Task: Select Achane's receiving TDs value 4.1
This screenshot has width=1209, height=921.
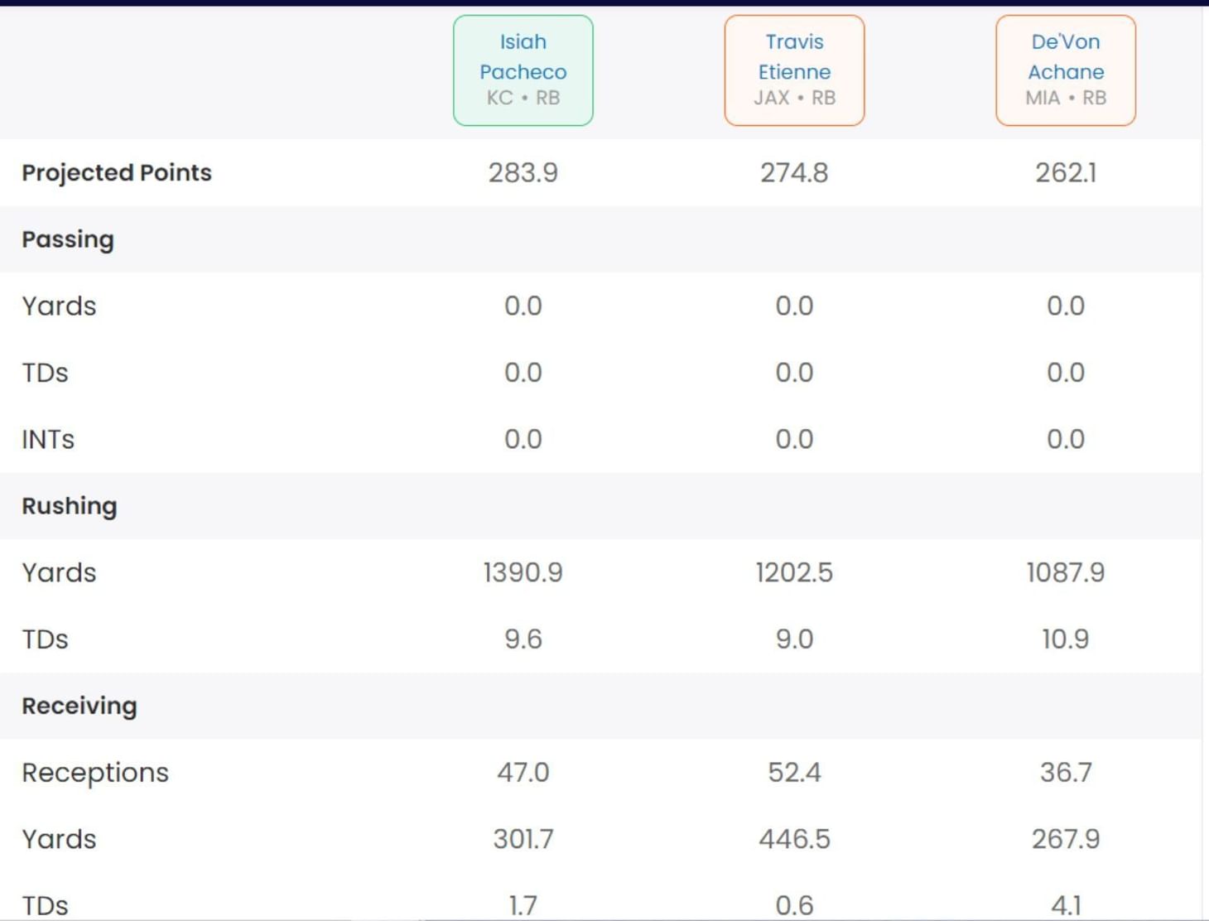Action: pyautogui.click(x=1065, y=905)
